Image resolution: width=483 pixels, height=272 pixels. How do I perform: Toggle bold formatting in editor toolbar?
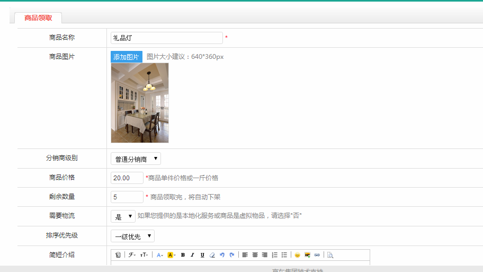[x=183, y=255]
